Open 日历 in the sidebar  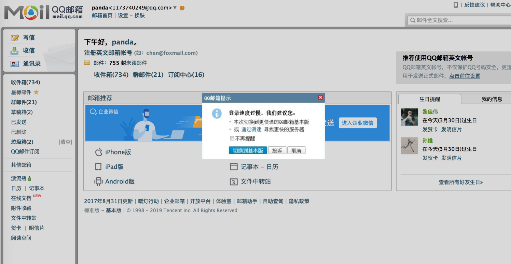tap(16, 188)
